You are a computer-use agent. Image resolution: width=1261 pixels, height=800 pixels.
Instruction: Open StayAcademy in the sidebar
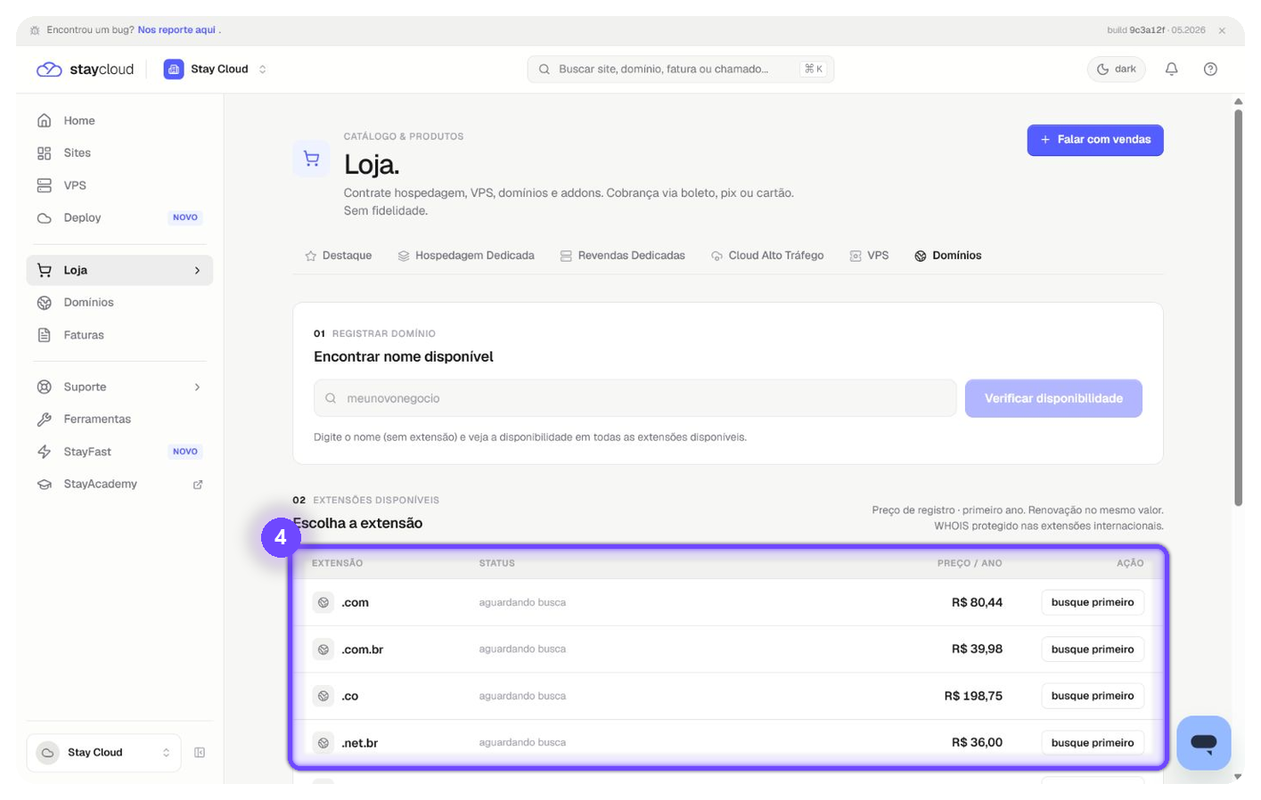pos(119,484)
